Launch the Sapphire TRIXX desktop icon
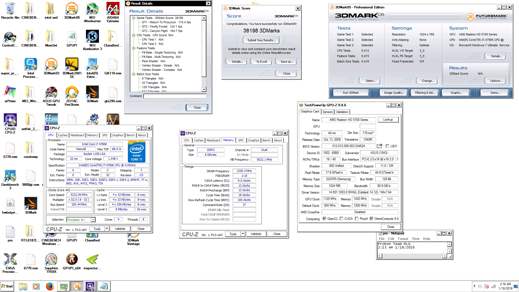 click(x=51, y=263)
